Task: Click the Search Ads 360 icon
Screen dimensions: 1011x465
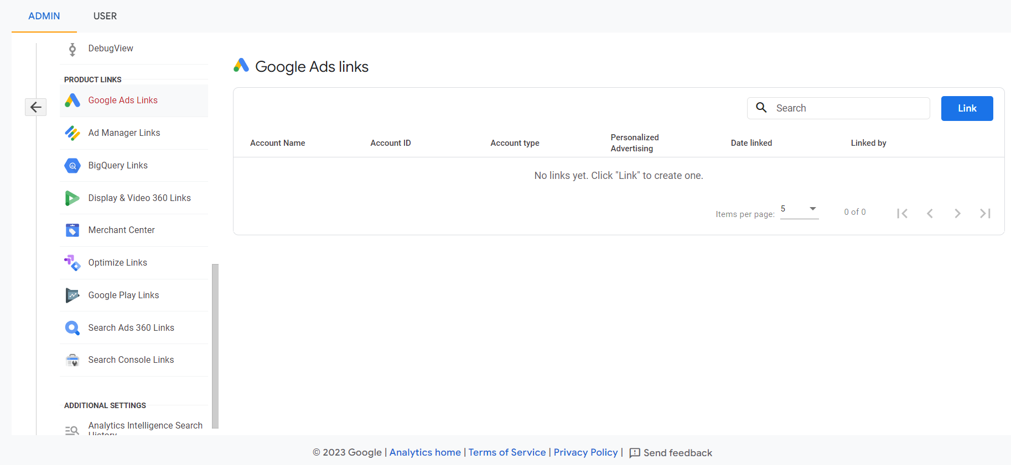Action: (x=72, y=328)
